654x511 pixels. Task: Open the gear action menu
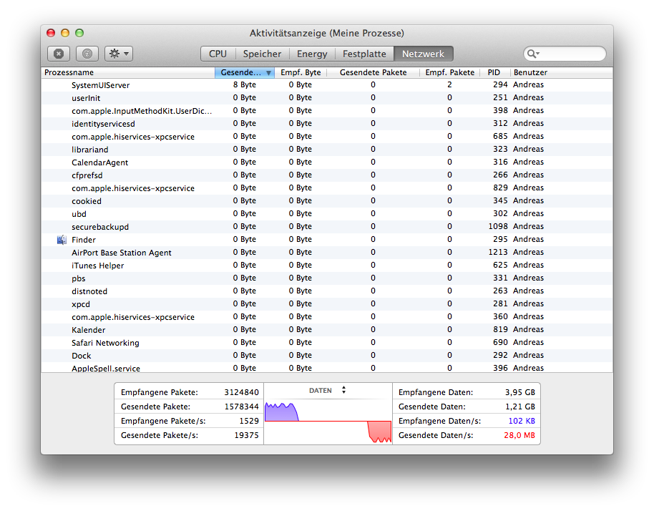point(119,54)
